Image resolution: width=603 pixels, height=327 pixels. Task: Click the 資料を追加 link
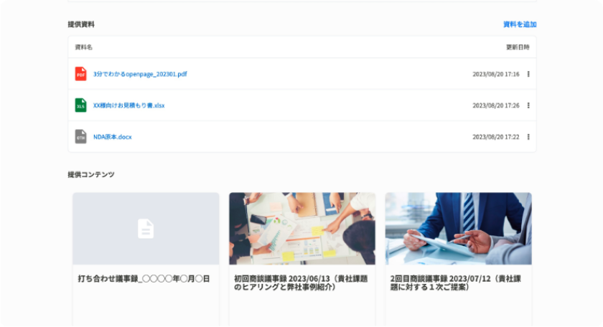click(x=520, y=24)
